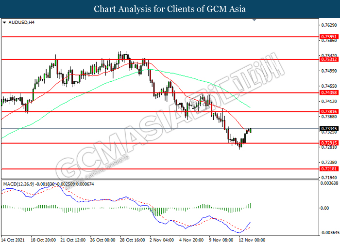This screenshot has height=242, width=340.
Task: Click the 18 Oct 20:00 time label
Action: coord(43,240)
